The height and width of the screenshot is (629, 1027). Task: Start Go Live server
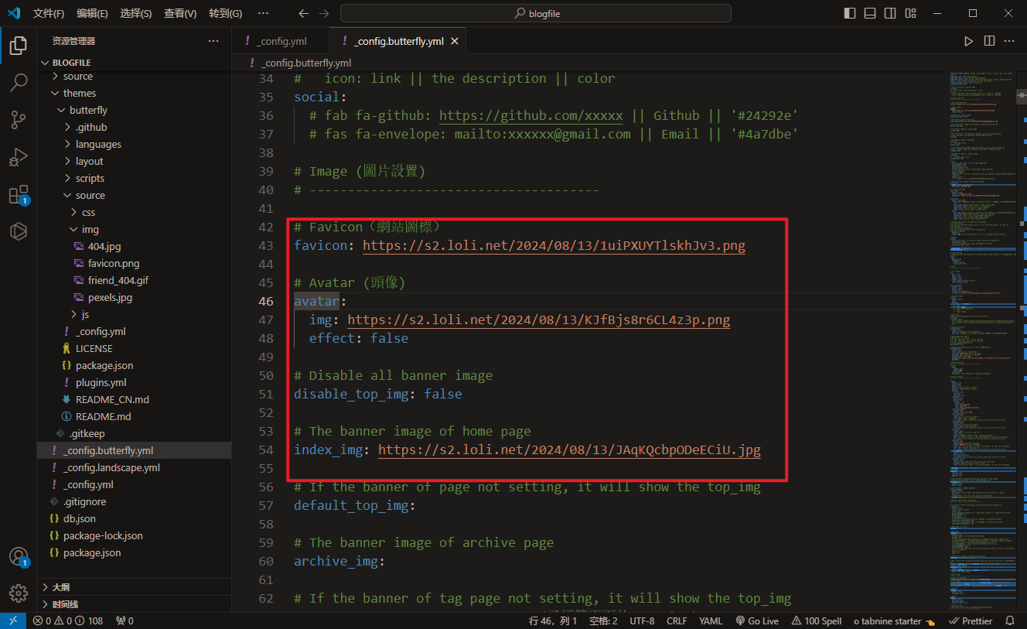click(x=757, y=620)
